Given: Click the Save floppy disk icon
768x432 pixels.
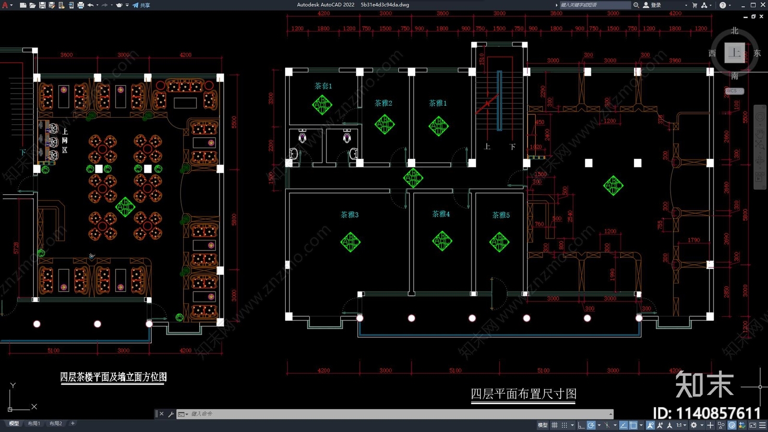Looking at the screenshot, I should coord(42,5).
